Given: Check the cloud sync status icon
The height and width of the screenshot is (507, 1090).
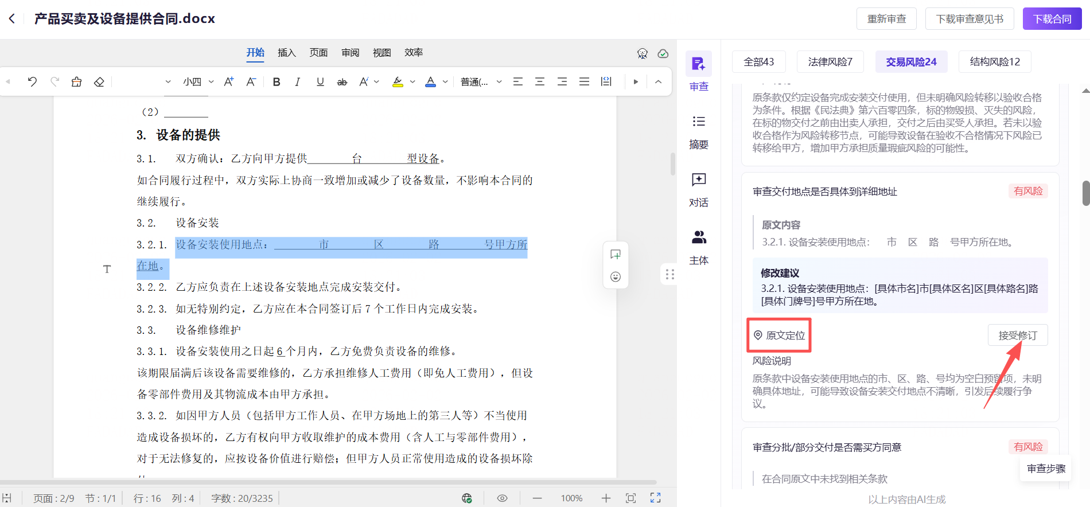Looking at the screenshot, I should pyautogui.click(x=663, y=53).
